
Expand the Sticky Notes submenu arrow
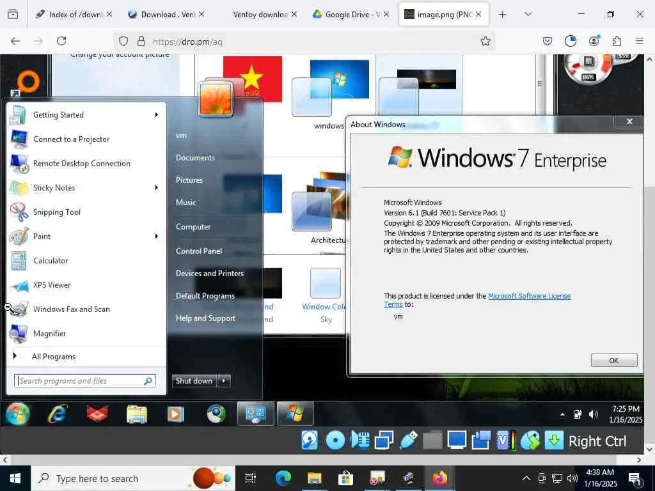pyautogui.click(x=157, y=187)
